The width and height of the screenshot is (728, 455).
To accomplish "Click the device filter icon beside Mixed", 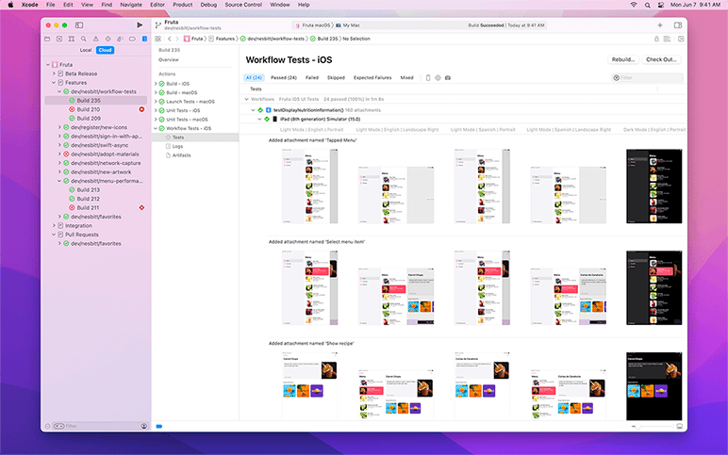I will coord(427,77).
